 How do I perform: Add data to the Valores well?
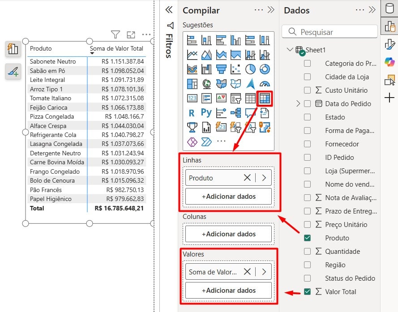(x=228, y=290)
